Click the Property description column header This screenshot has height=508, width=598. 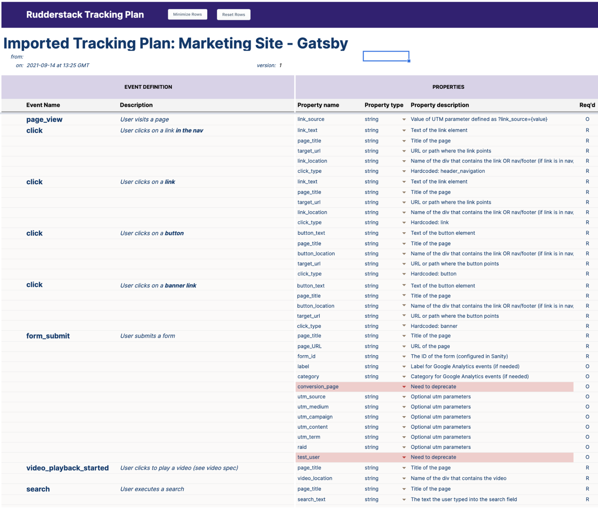coord(439,105)
